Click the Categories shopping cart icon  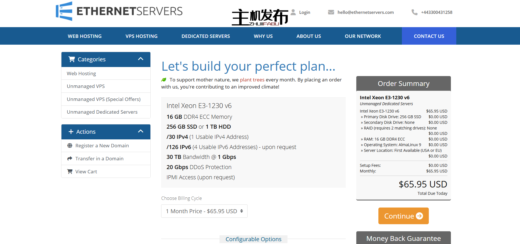pyautogui.click(x=72, y=59)
